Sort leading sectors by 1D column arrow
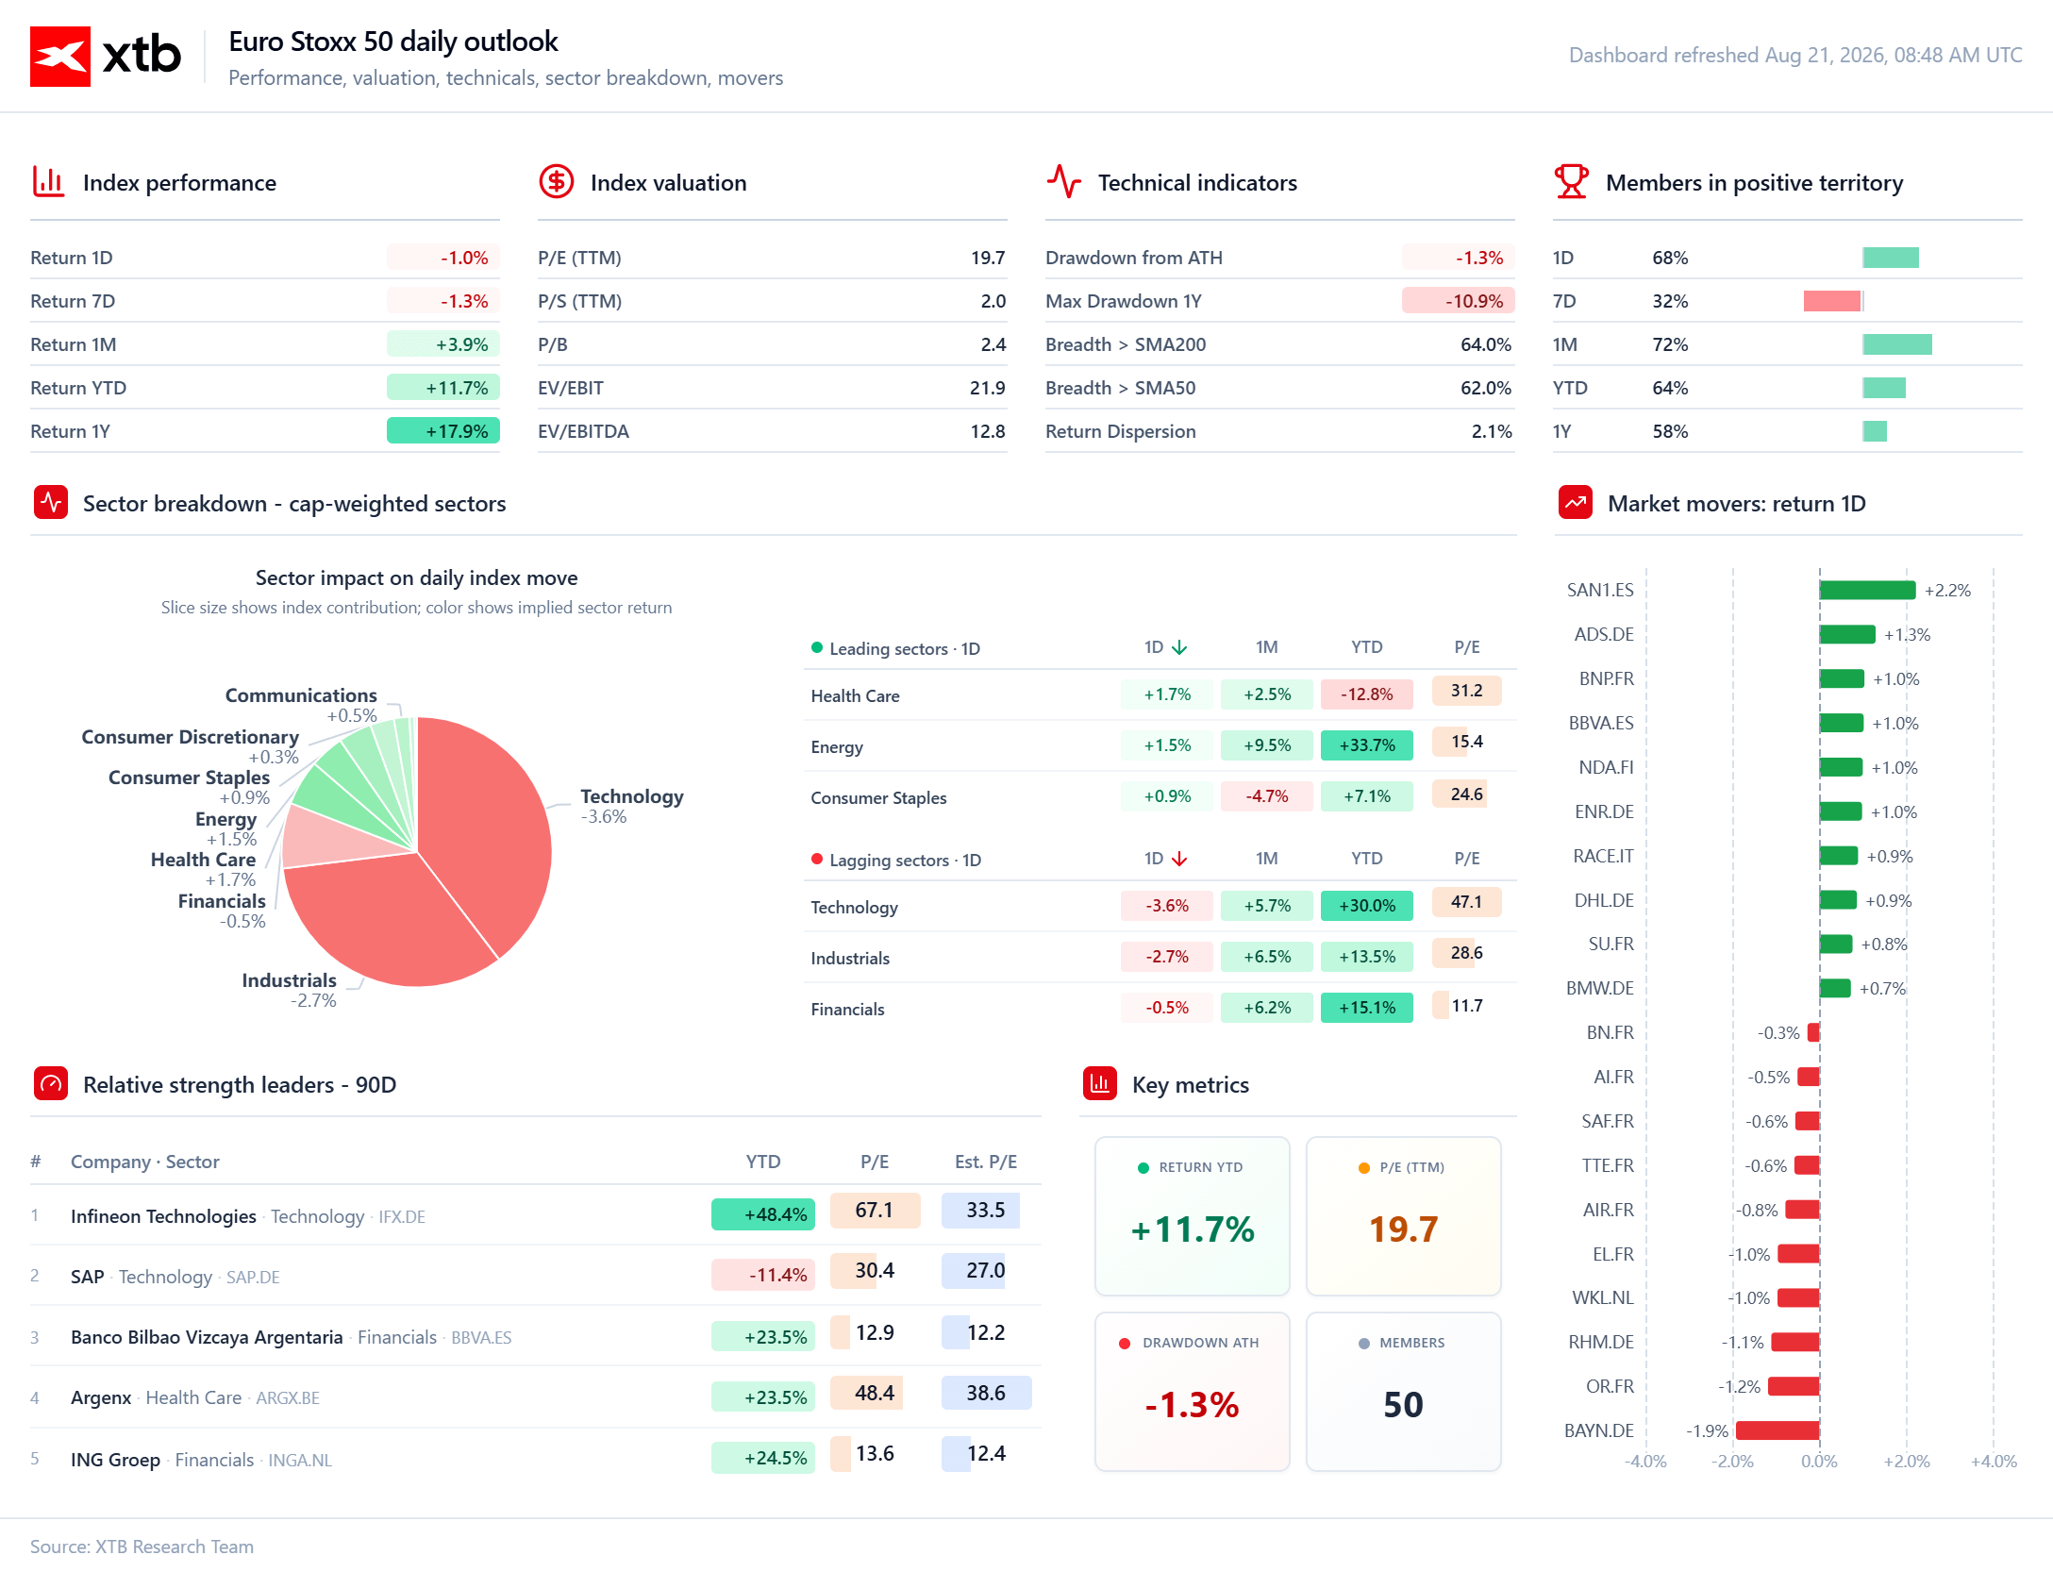This screenshot has height=1572, width=2053. pyautogui.click(x=1179, y=647)
